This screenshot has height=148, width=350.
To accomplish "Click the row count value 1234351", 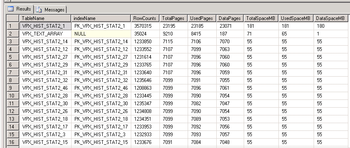I will pyautogui.click(x=145, y=119).
